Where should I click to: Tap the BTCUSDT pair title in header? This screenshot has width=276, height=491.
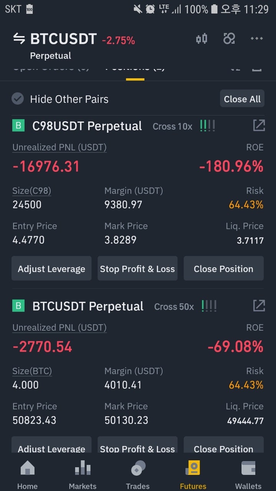(x=63, y=39)
